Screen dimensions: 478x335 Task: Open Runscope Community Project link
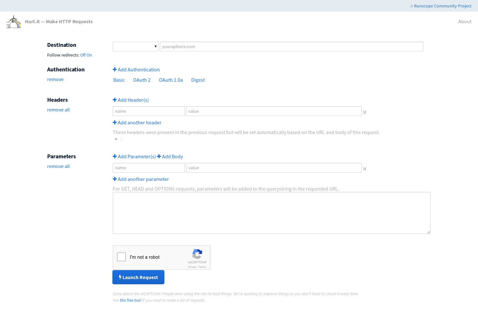click(x=442, y=6)
